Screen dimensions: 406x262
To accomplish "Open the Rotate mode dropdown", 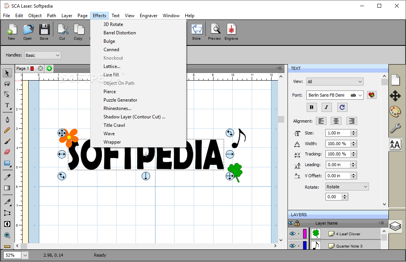I will point(347,187).
